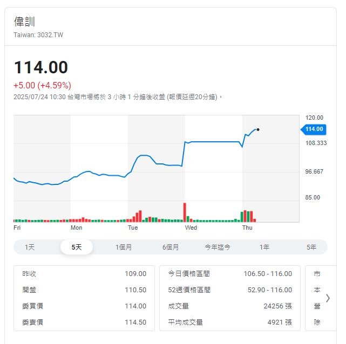Click the Taiwan: 3032.TW ticker text
Screen dimensions: 346x344
pos(38,35)
